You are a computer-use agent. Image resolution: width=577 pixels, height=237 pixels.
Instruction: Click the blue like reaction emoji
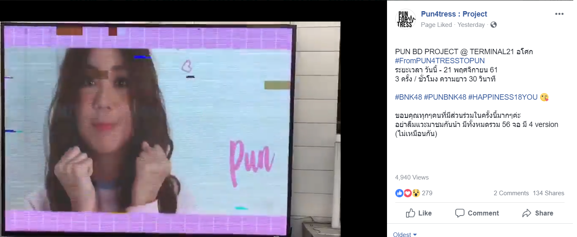coord(399,193)
